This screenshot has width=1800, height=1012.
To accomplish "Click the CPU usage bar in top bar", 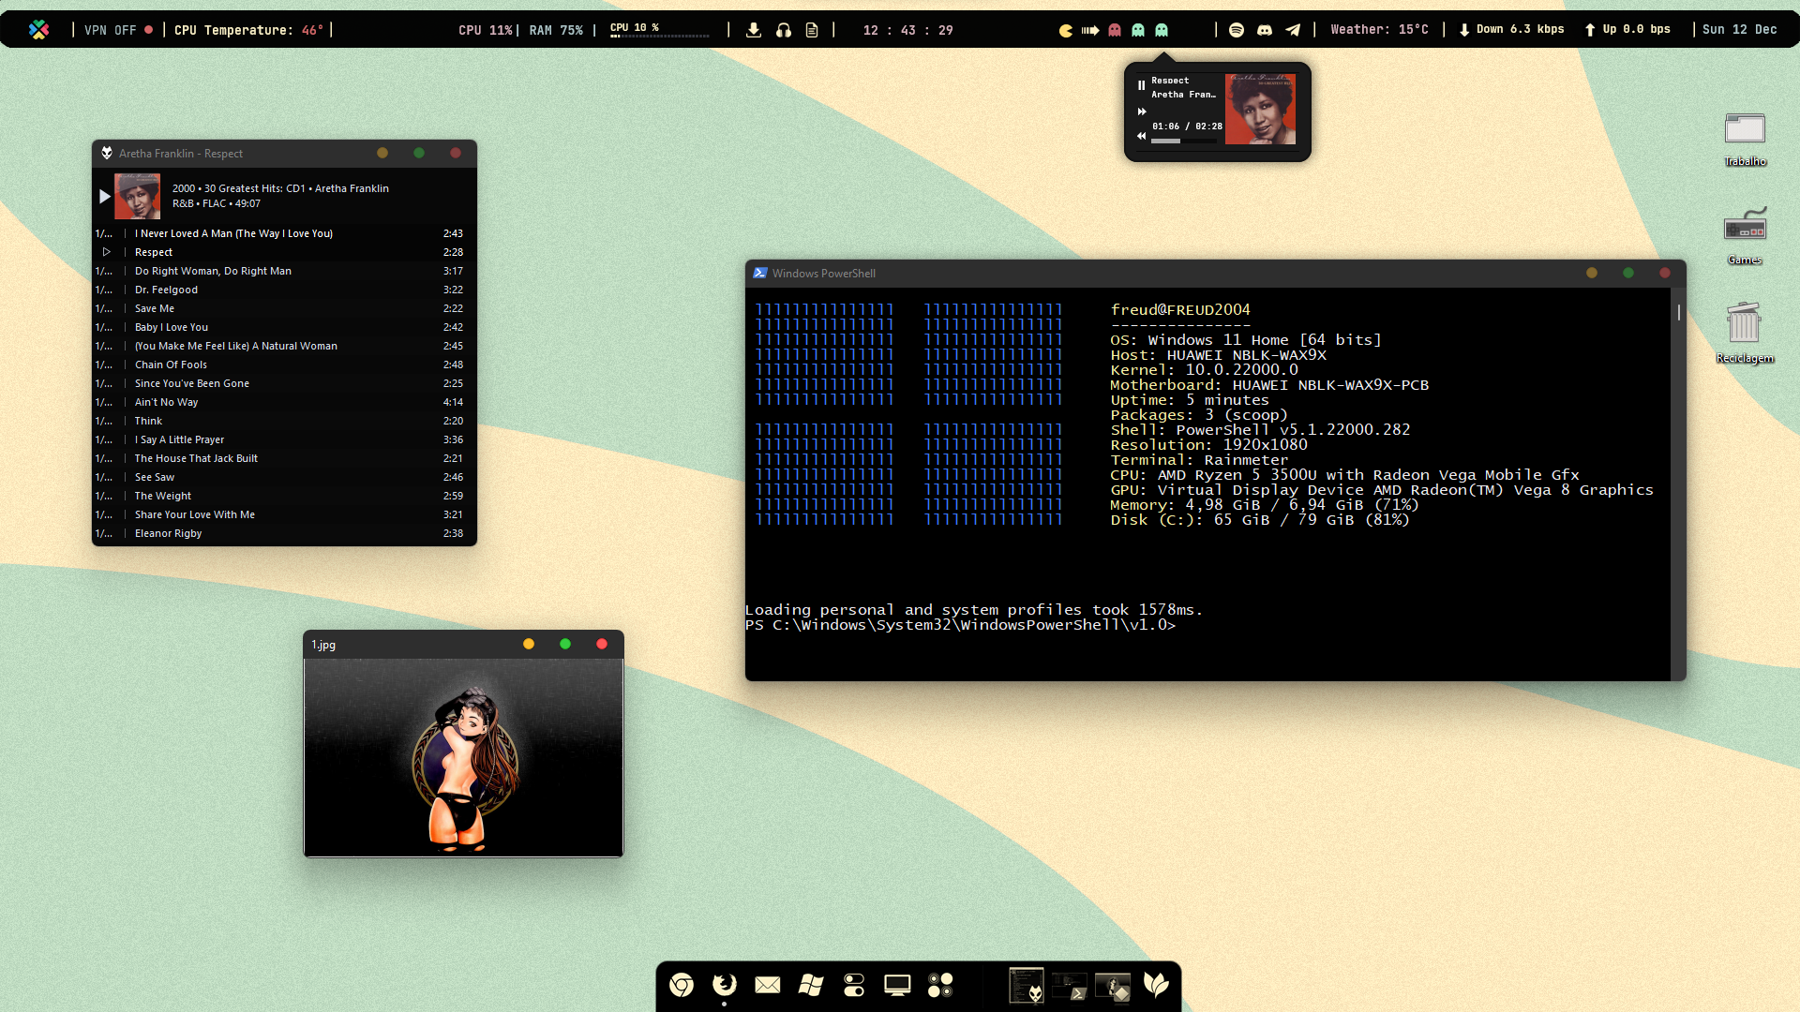I will pos(660,36).
